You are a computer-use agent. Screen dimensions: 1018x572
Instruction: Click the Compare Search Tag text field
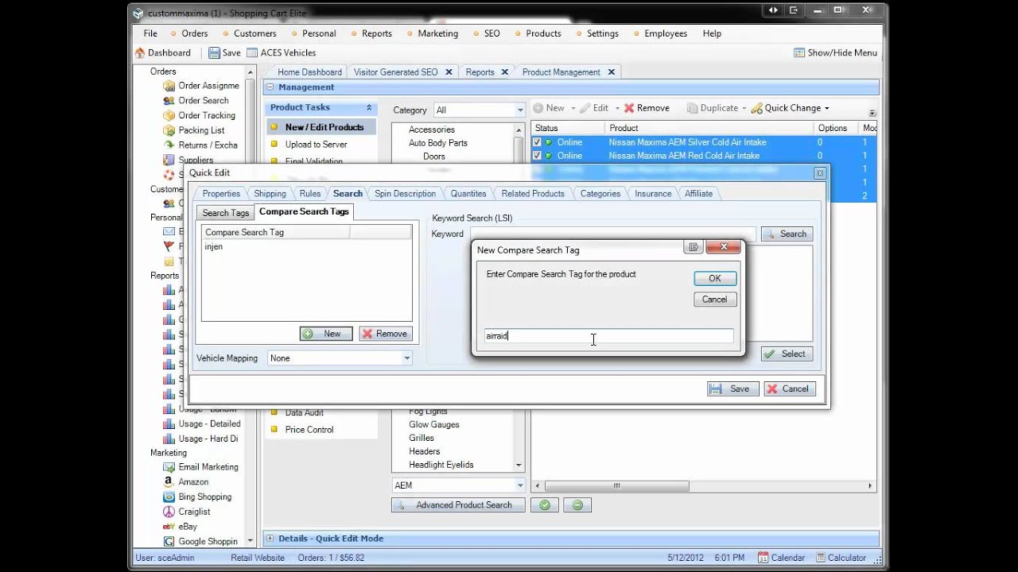(608, 336)
